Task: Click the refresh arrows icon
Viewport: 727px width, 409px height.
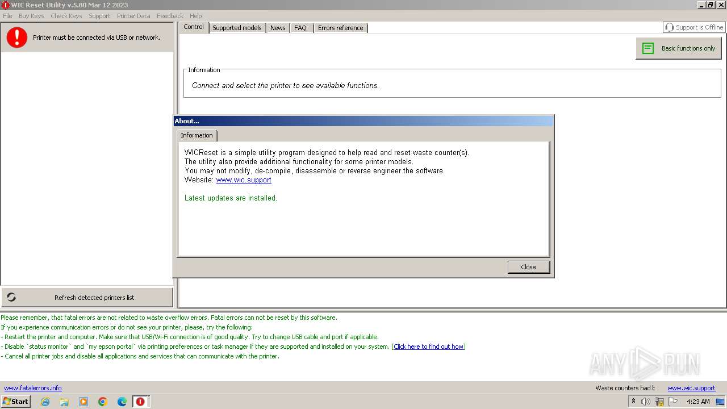Action: point(11,297)
